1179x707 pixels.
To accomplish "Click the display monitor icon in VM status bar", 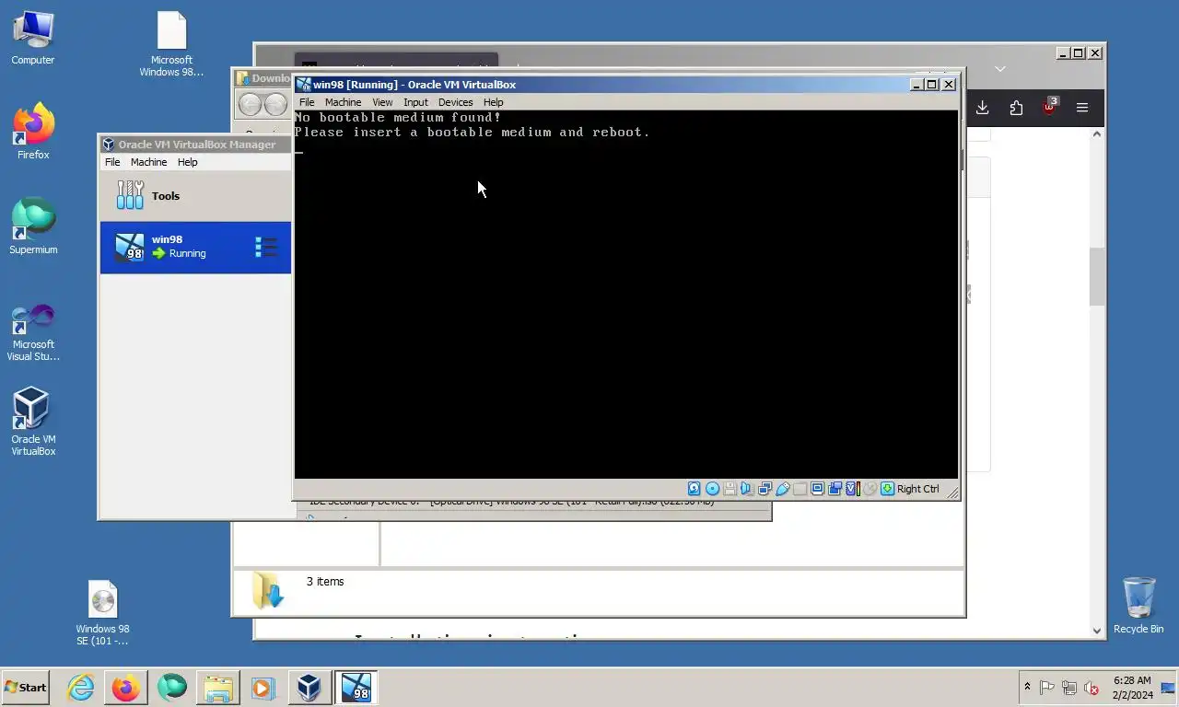I will pyautogui.click(x=817, y=489).
